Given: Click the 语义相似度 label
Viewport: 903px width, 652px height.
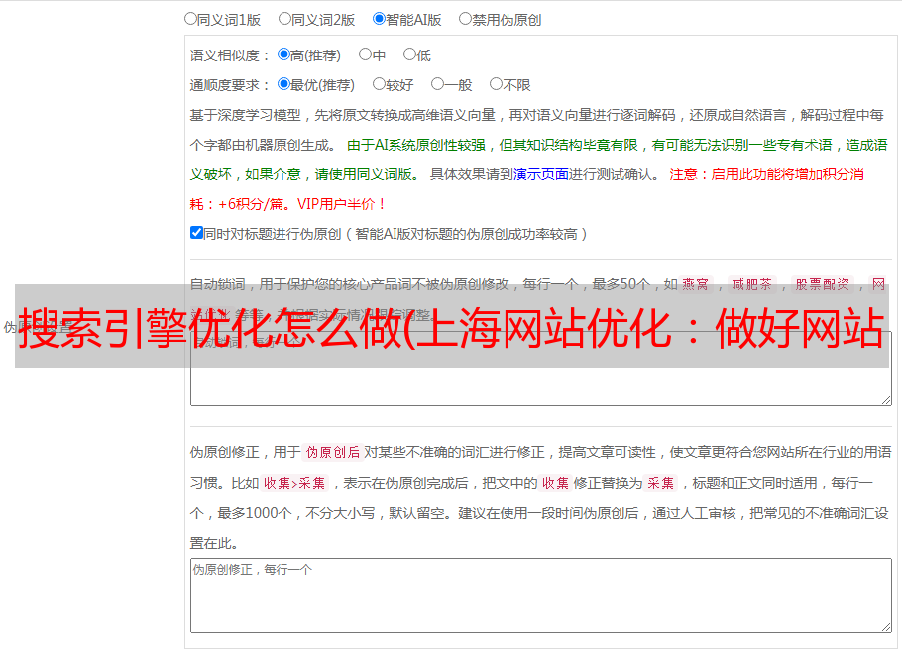Looking at the screenshot, I should (x=230, y=55).
